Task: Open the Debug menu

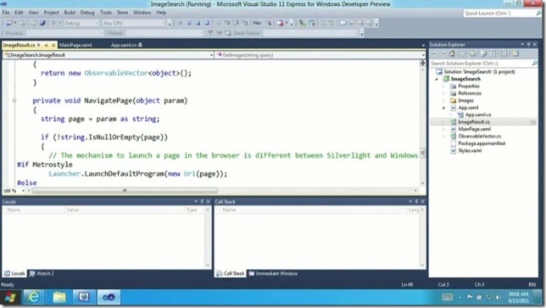Action: 87,13
